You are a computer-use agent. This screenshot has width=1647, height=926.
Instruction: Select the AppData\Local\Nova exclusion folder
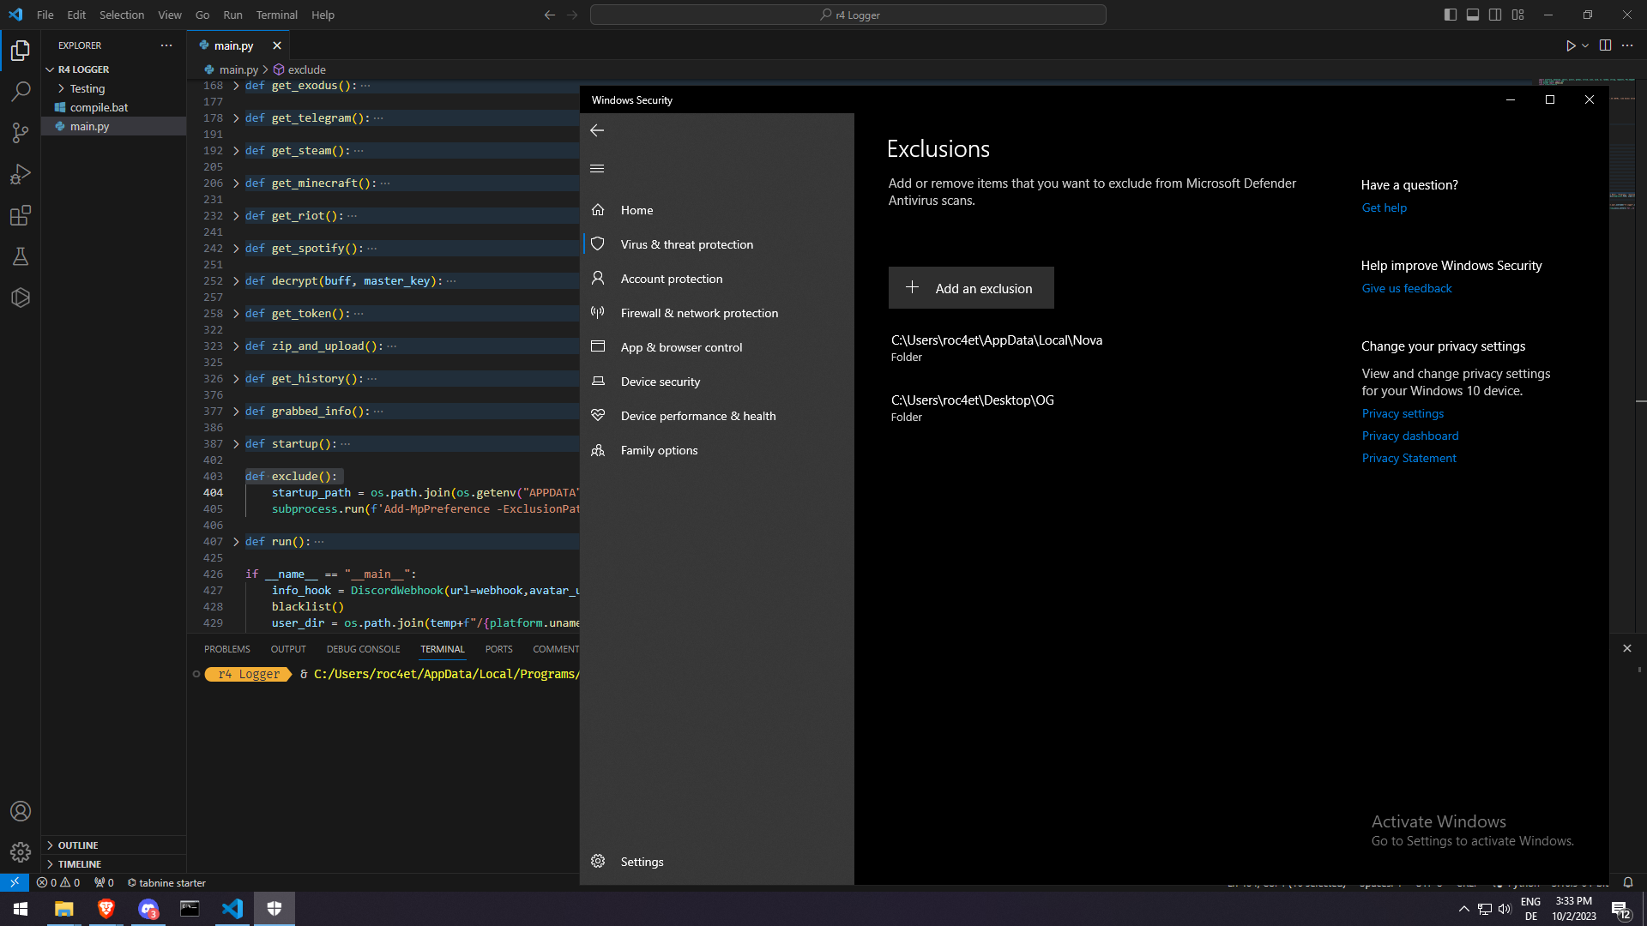tap(997, 348)
